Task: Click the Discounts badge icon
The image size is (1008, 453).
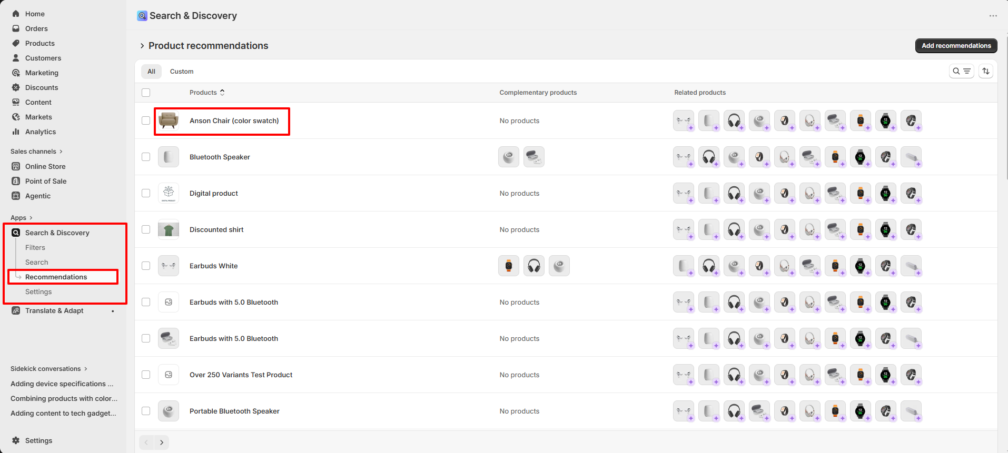Action: click(16, 87)
